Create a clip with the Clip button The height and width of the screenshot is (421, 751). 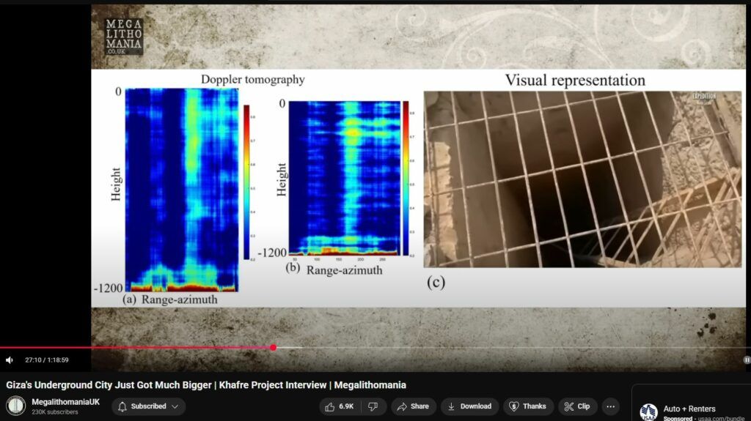point(577,406)
